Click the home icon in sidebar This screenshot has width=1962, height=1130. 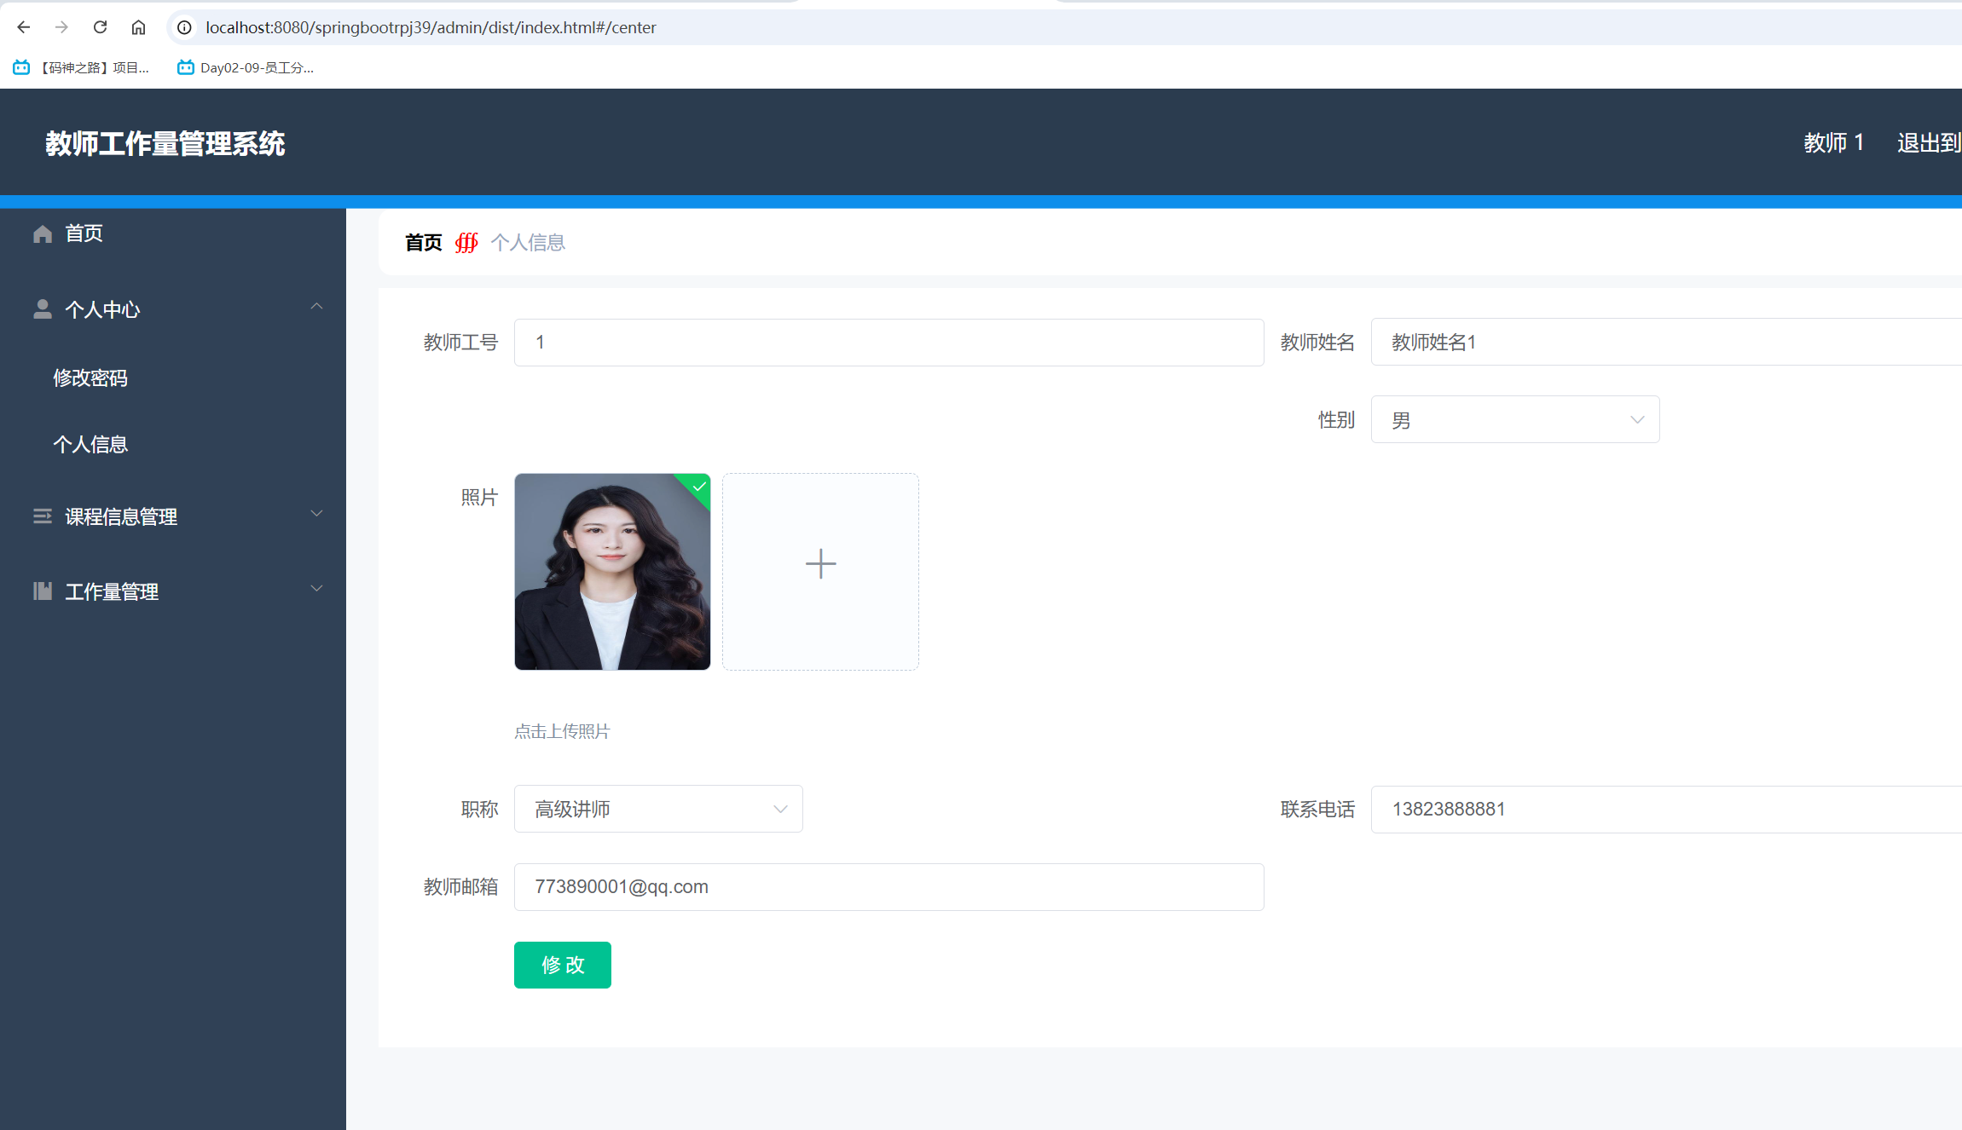click(x=43, y=233)
